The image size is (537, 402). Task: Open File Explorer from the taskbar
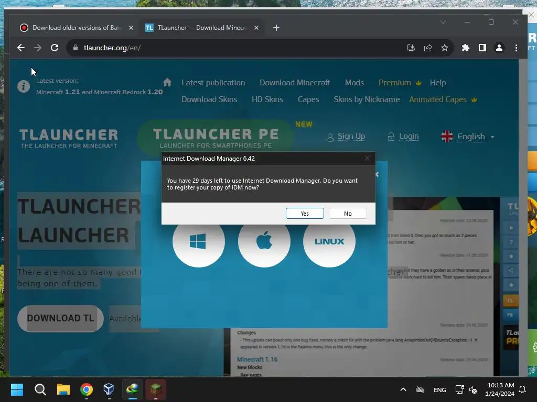coord(63,389)
